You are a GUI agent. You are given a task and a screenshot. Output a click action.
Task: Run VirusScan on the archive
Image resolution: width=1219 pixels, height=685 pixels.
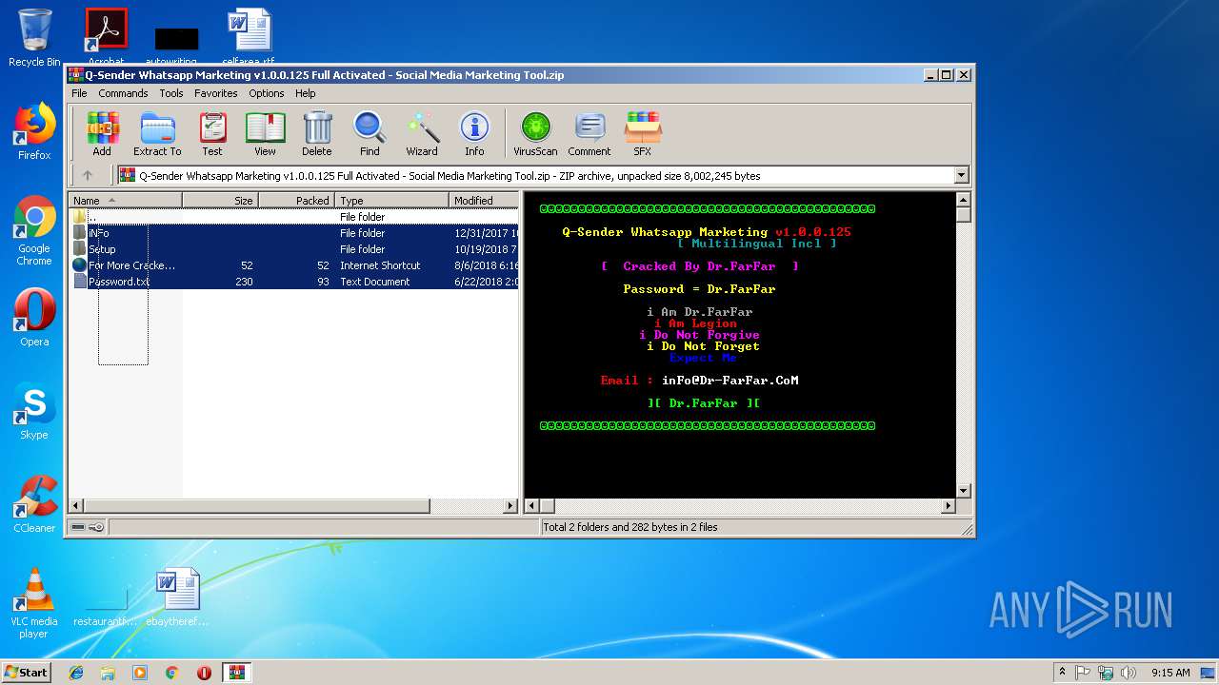(535, 134)
